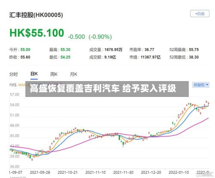Viewport: 215px width, 178px height.
Task: Click date label 2021-09-28
Action: click(x=40, y=172)
